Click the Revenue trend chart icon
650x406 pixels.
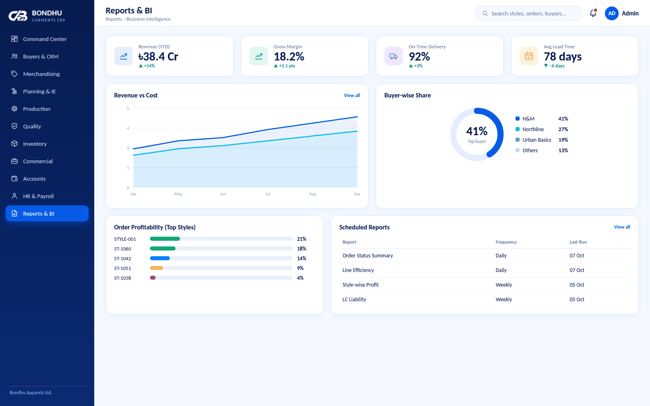[123, 56]
